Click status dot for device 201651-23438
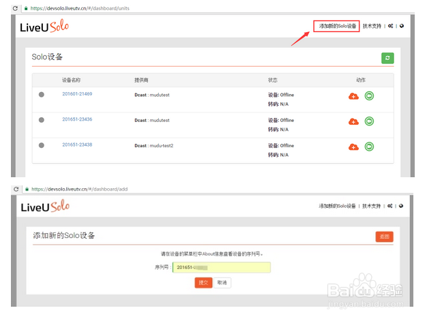Image resolution: width=427 pixels, height=319 pixels. [42, 145]
